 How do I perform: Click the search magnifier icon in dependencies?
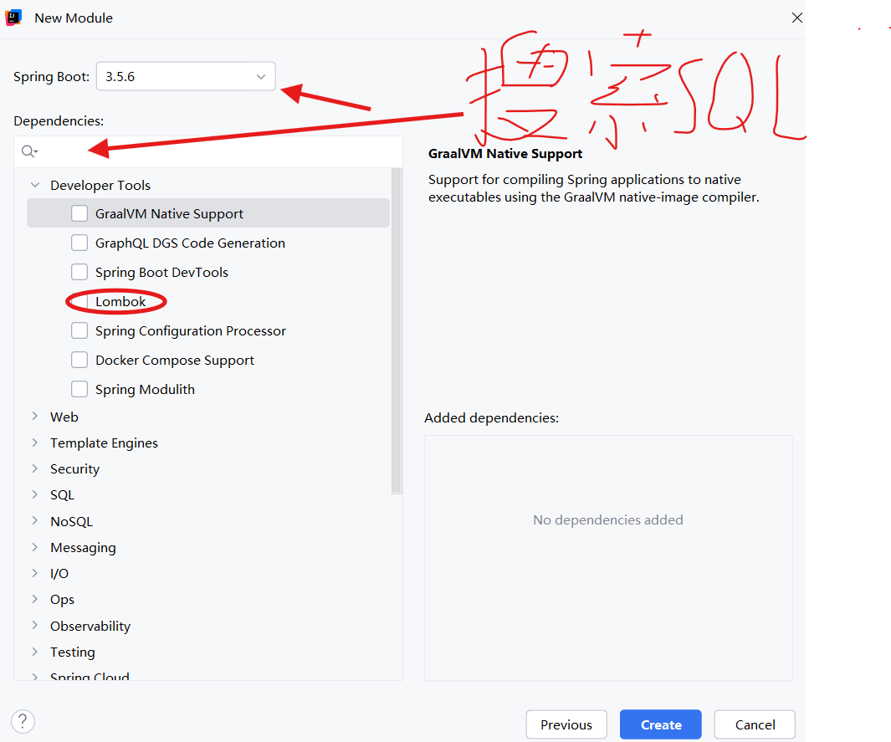(x=29, y=151)
